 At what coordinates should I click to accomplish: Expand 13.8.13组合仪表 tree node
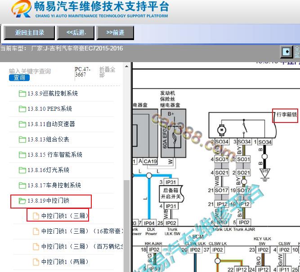pos(48,140)
